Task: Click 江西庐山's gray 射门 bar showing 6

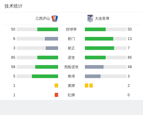Action: click(51, 39)
